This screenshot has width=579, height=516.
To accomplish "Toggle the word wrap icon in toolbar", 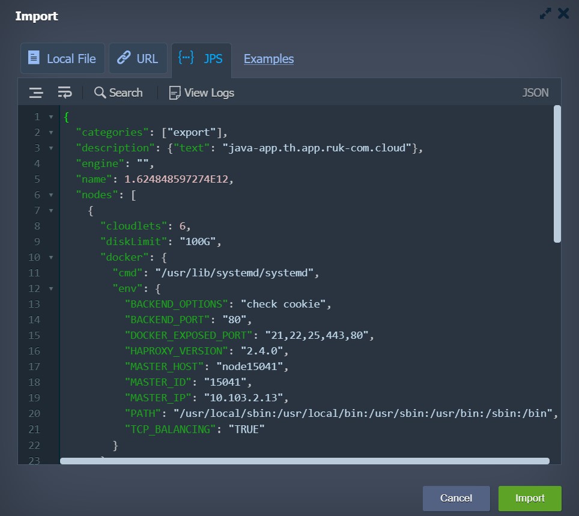I will pyautogui.click(x=65, y=93).
